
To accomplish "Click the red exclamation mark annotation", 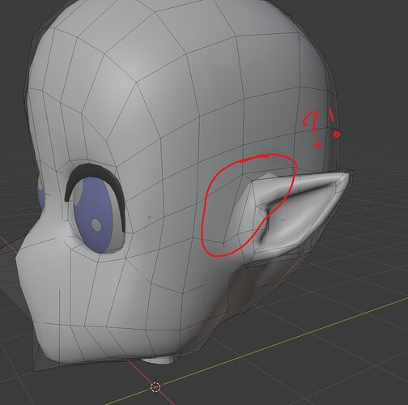I will [x=334, y=123].
